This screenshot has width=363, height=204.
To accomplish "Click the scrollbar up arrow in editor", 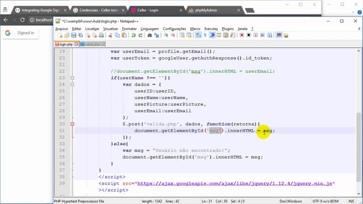I will pyautogui.click(x=358, y=50).
